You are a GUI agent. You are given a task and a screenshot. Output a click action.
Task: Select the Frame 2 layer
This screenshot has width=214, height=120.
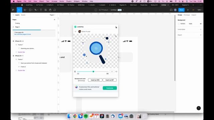(23, 67)
